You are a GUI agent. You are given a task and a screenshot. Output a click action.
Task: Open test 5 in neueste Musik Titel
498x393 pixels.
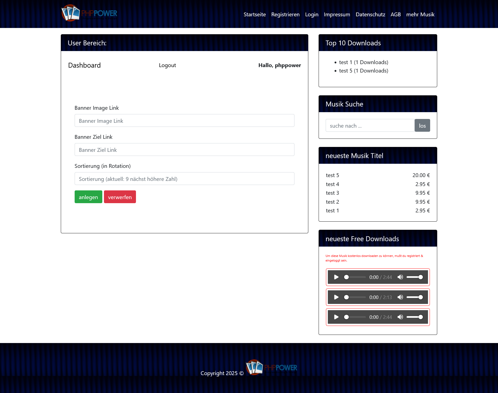tap(332, 175)
